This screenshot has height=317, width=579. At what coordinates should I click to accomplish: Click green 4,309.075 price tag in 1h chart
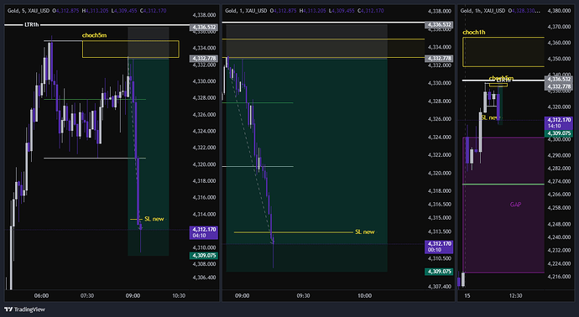tap(559, 133)
